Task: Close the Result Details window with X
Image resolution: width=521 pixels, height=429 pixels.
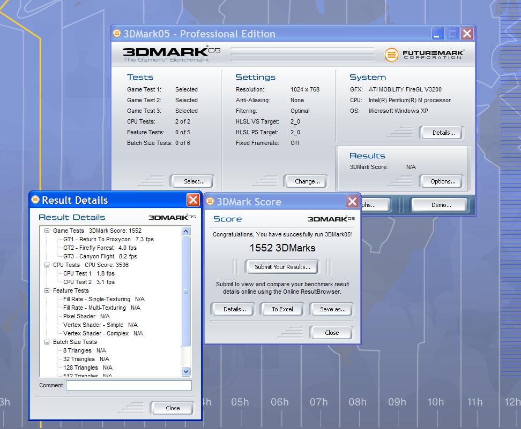Action: 193,200
